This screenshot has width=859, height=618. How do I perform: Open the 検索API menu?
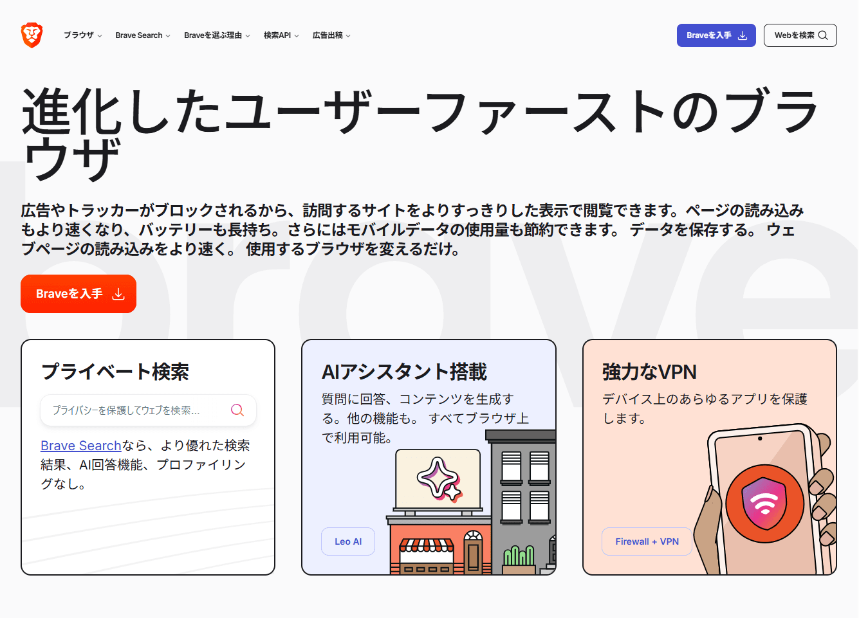[281, 35]
